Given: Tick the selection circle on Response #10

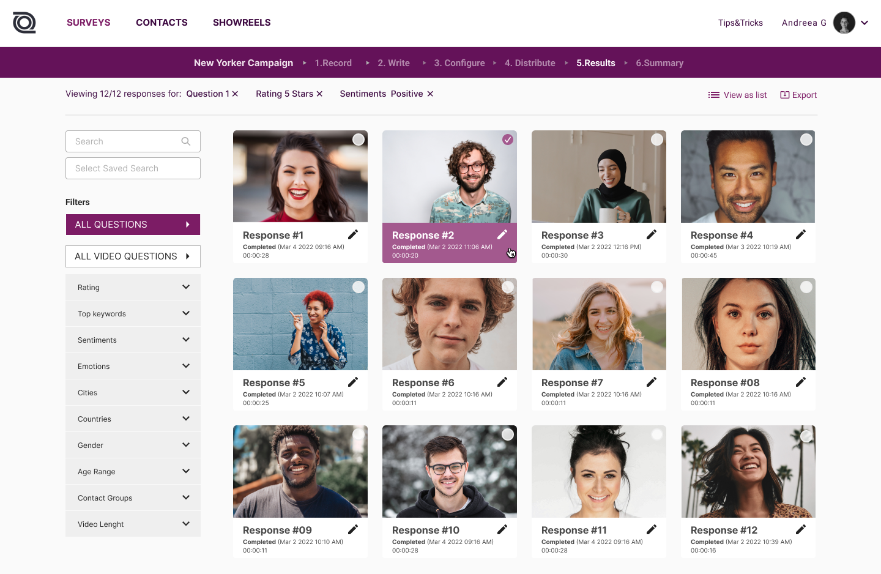Looking at the screenshot, I should [508, 434].
